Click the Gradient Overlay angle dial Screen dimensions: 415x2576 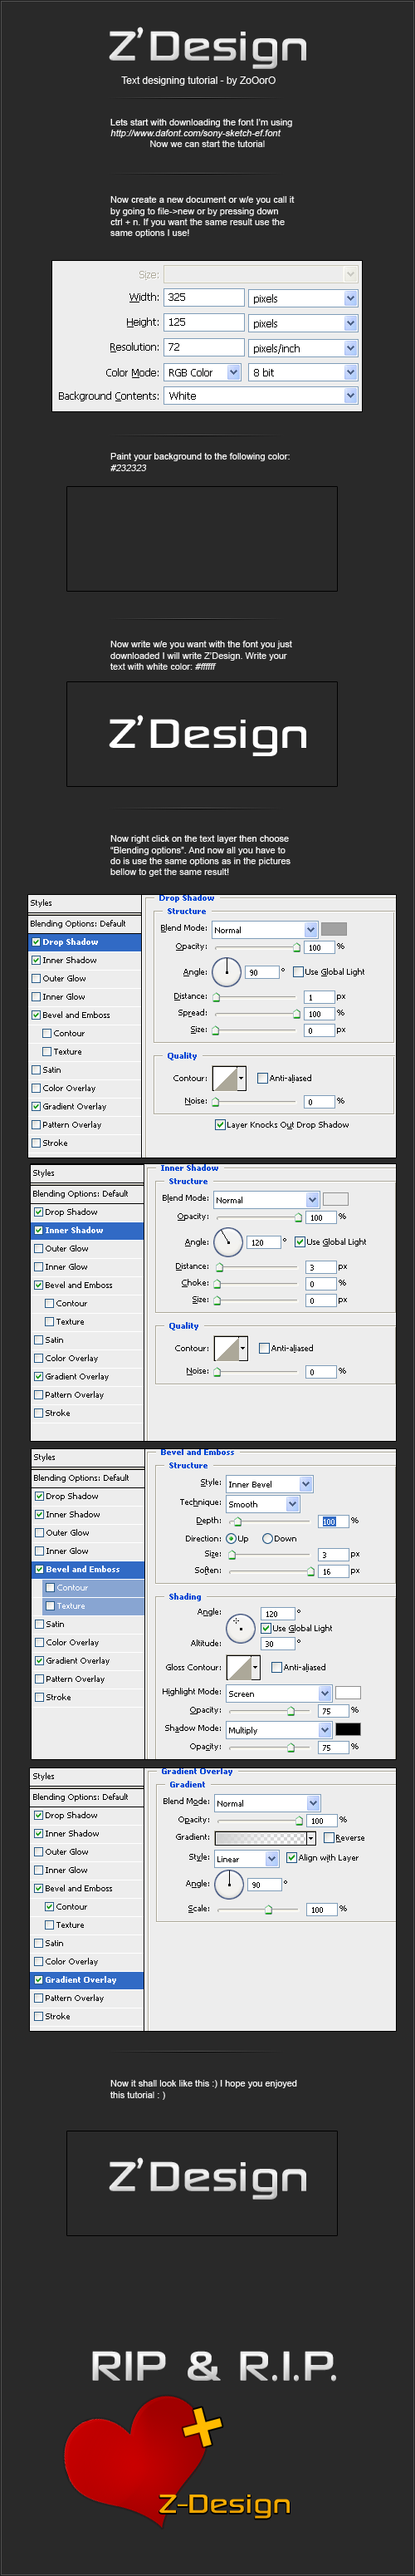[229, 1884]
